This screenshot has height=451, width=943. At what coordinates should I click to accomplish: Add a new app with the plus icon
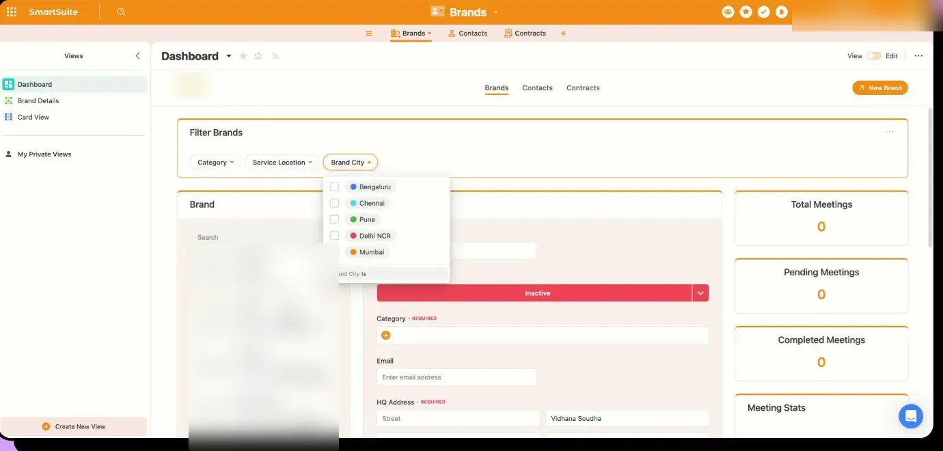pos(563,33)
